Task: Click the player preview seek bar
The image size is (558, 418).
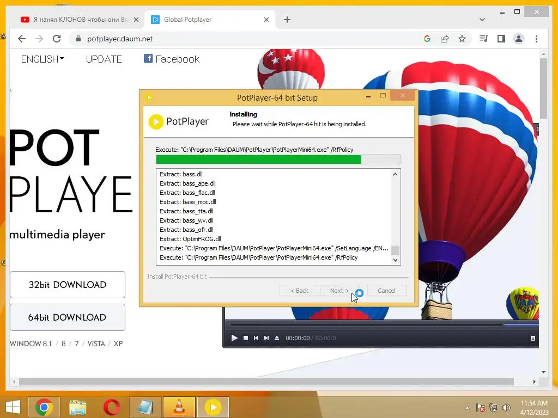Action: tap(384, 324)
